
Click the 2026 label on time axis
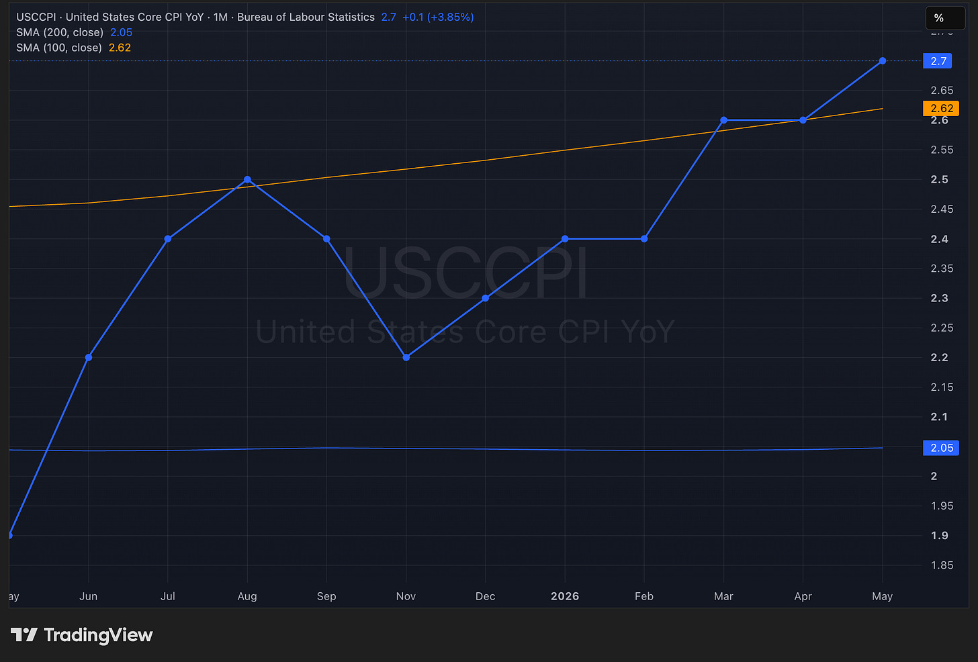pos(565,596)
